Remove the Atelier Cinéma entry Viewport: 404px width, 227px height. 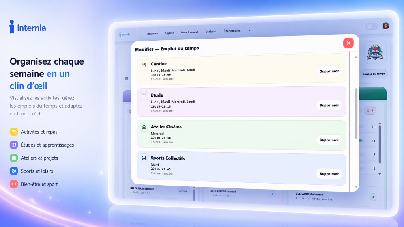[x=329, y=140]
